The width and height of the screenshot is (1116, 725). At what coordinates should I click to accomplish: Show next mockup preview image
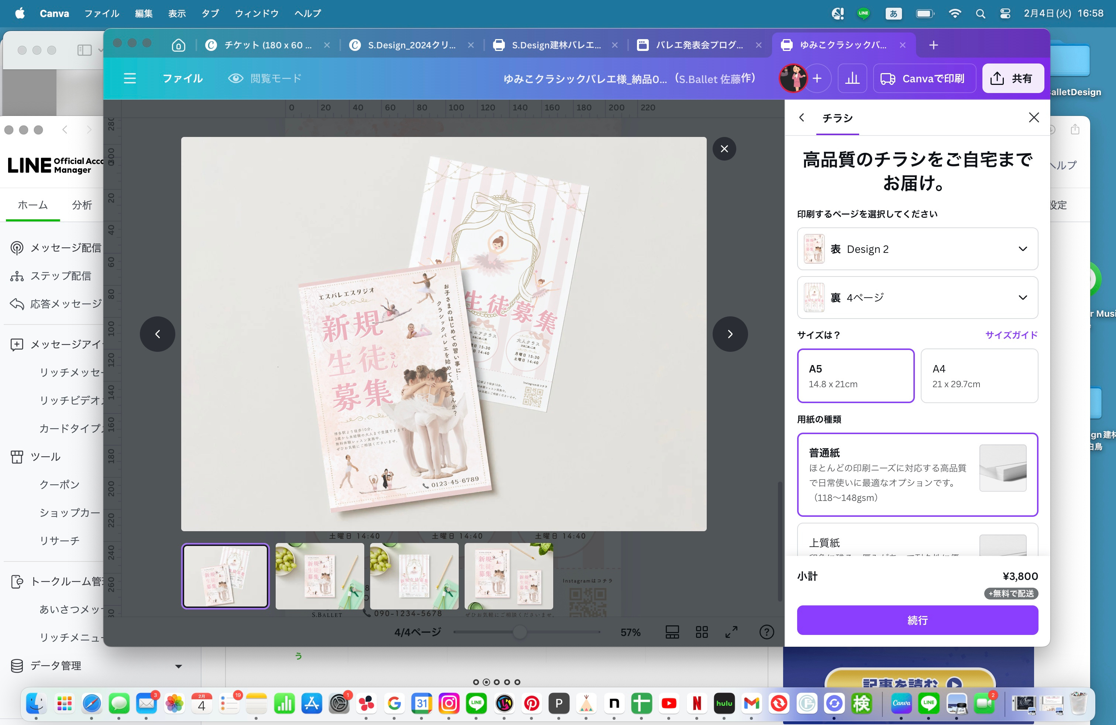[x=730, y=334]
